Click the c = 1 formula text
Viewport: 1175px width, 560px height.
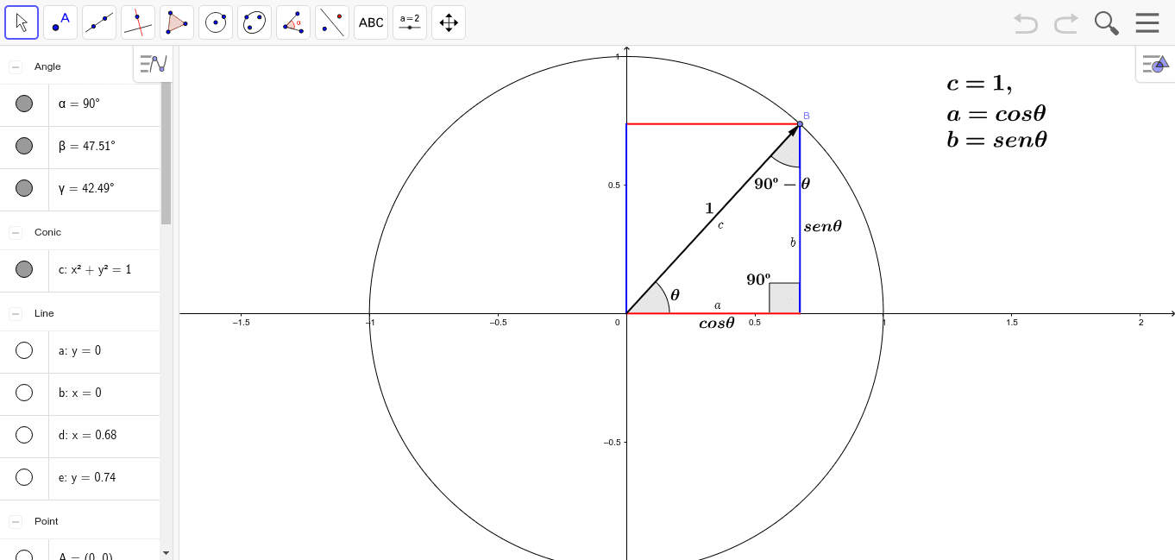(979, 84)
